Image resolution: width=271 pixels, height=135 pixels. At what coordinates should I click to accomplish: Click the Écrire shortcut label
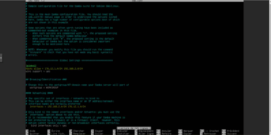(x=56, y=131)
